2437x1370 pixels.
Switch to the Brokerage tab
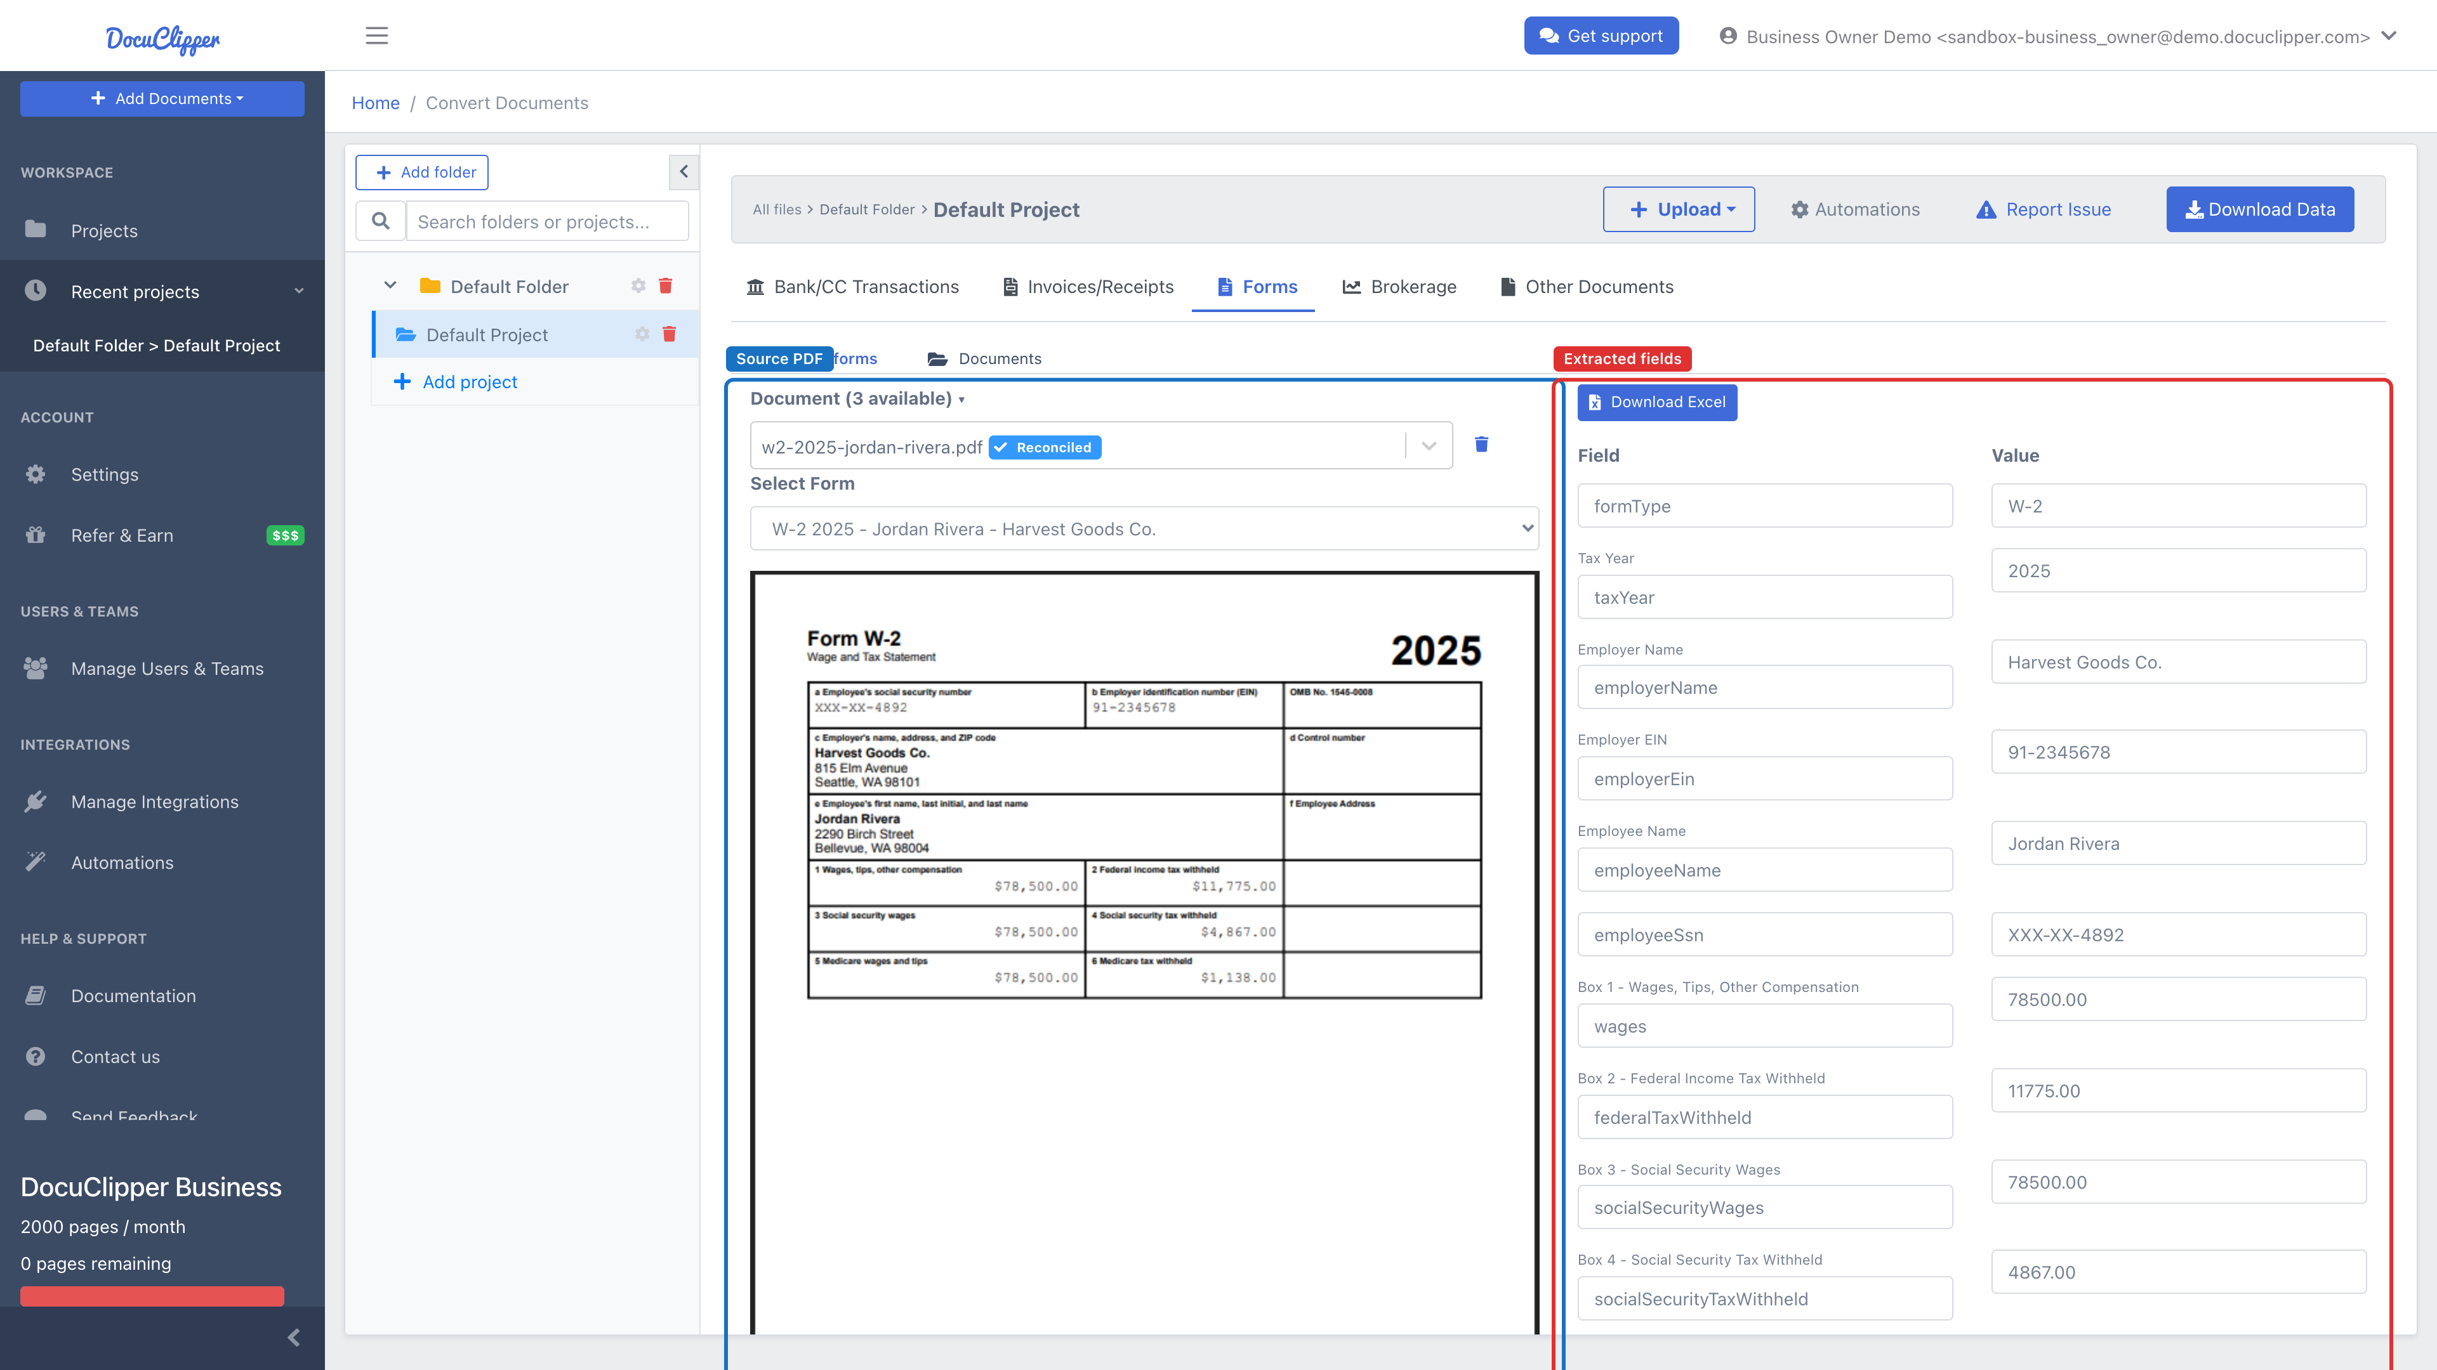click(x=1399, y=287)
